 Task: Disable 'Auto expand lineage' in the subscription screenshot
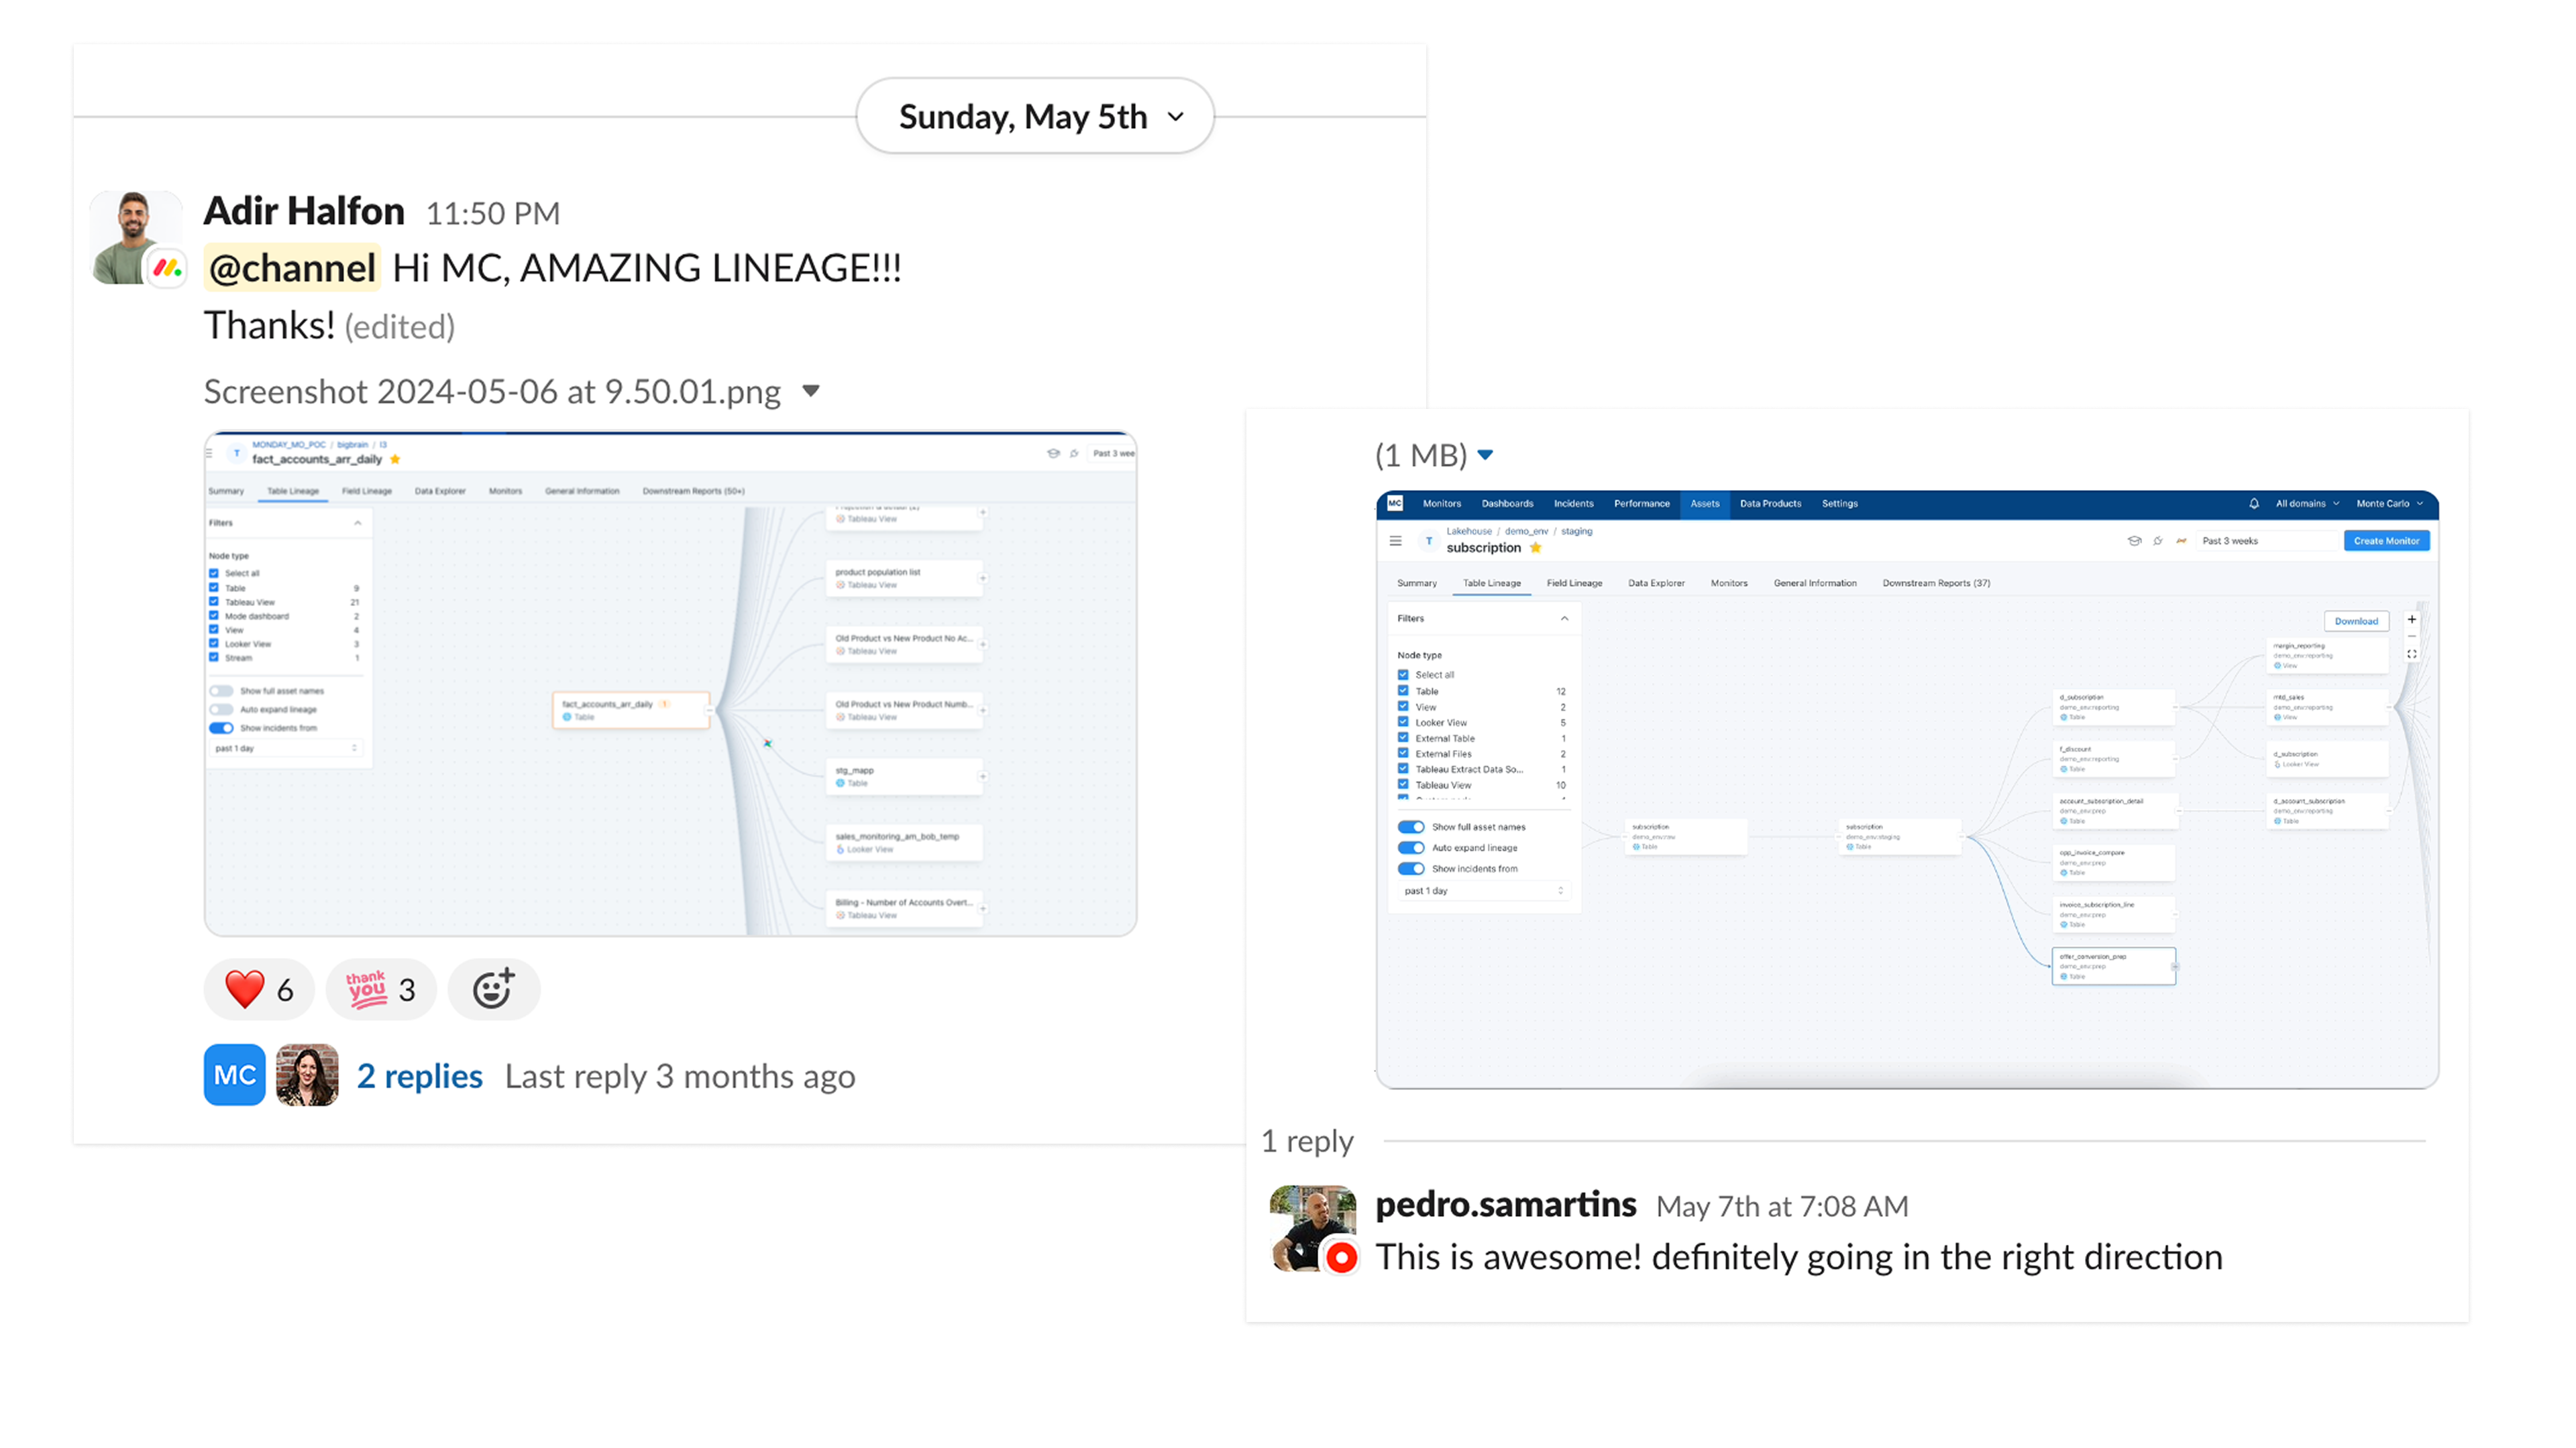click(x=1411, y=847)
